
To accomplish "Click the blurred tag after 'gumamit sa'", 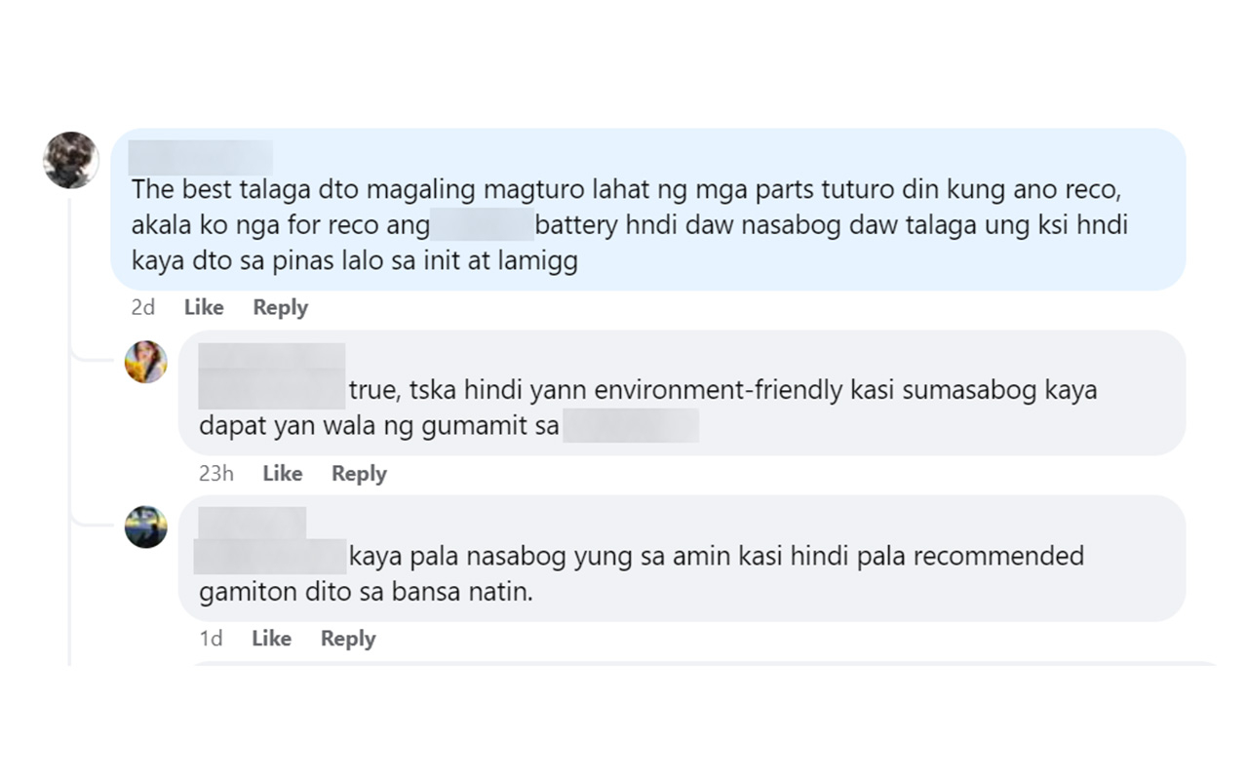I will click(x=630, y=426).
